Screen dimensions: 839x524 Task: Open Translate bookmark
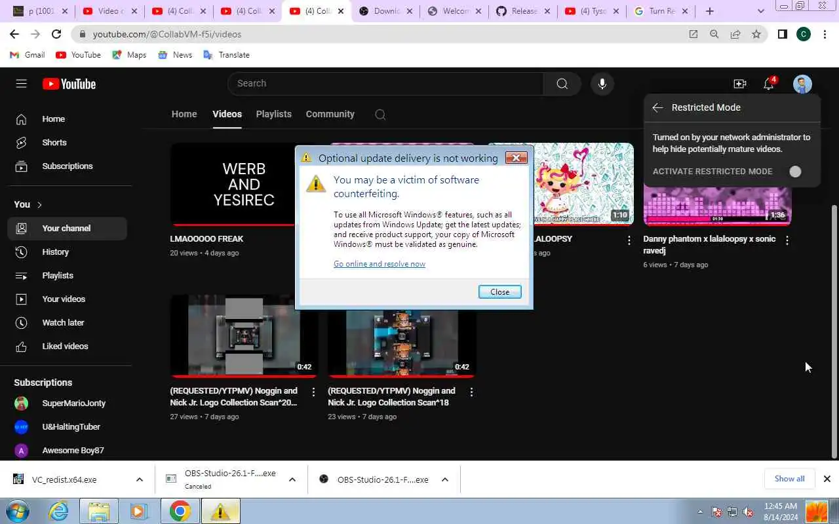coord(226,55)
